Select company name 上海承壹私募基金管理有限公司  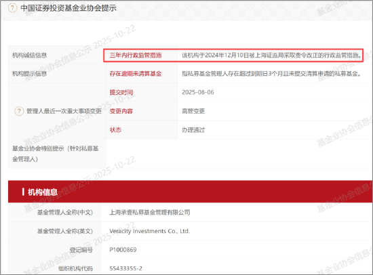click(150, 212)
